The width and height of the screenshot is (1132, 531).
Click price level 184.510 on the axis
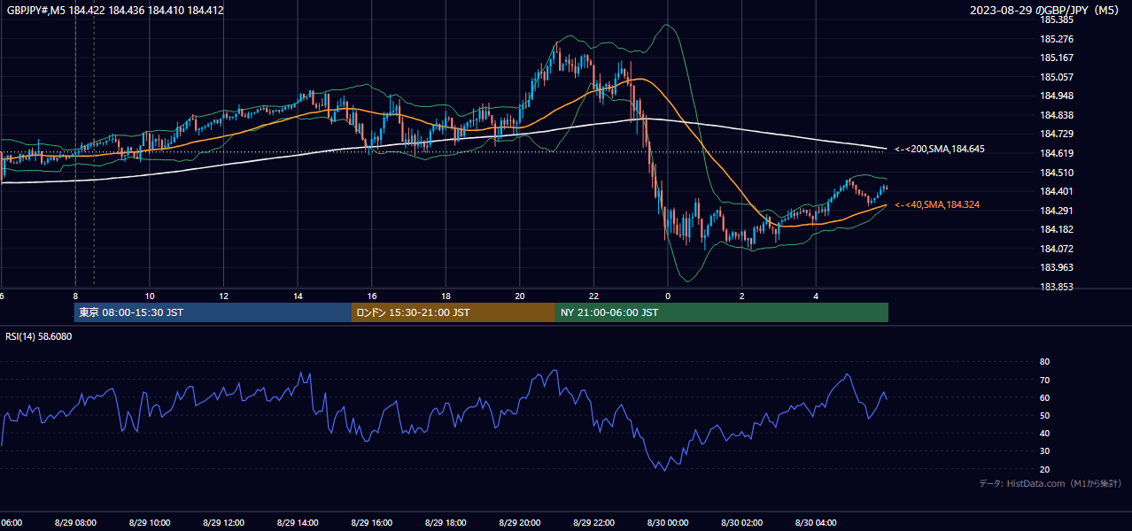pyautogui.click(x=1057, y=173)
